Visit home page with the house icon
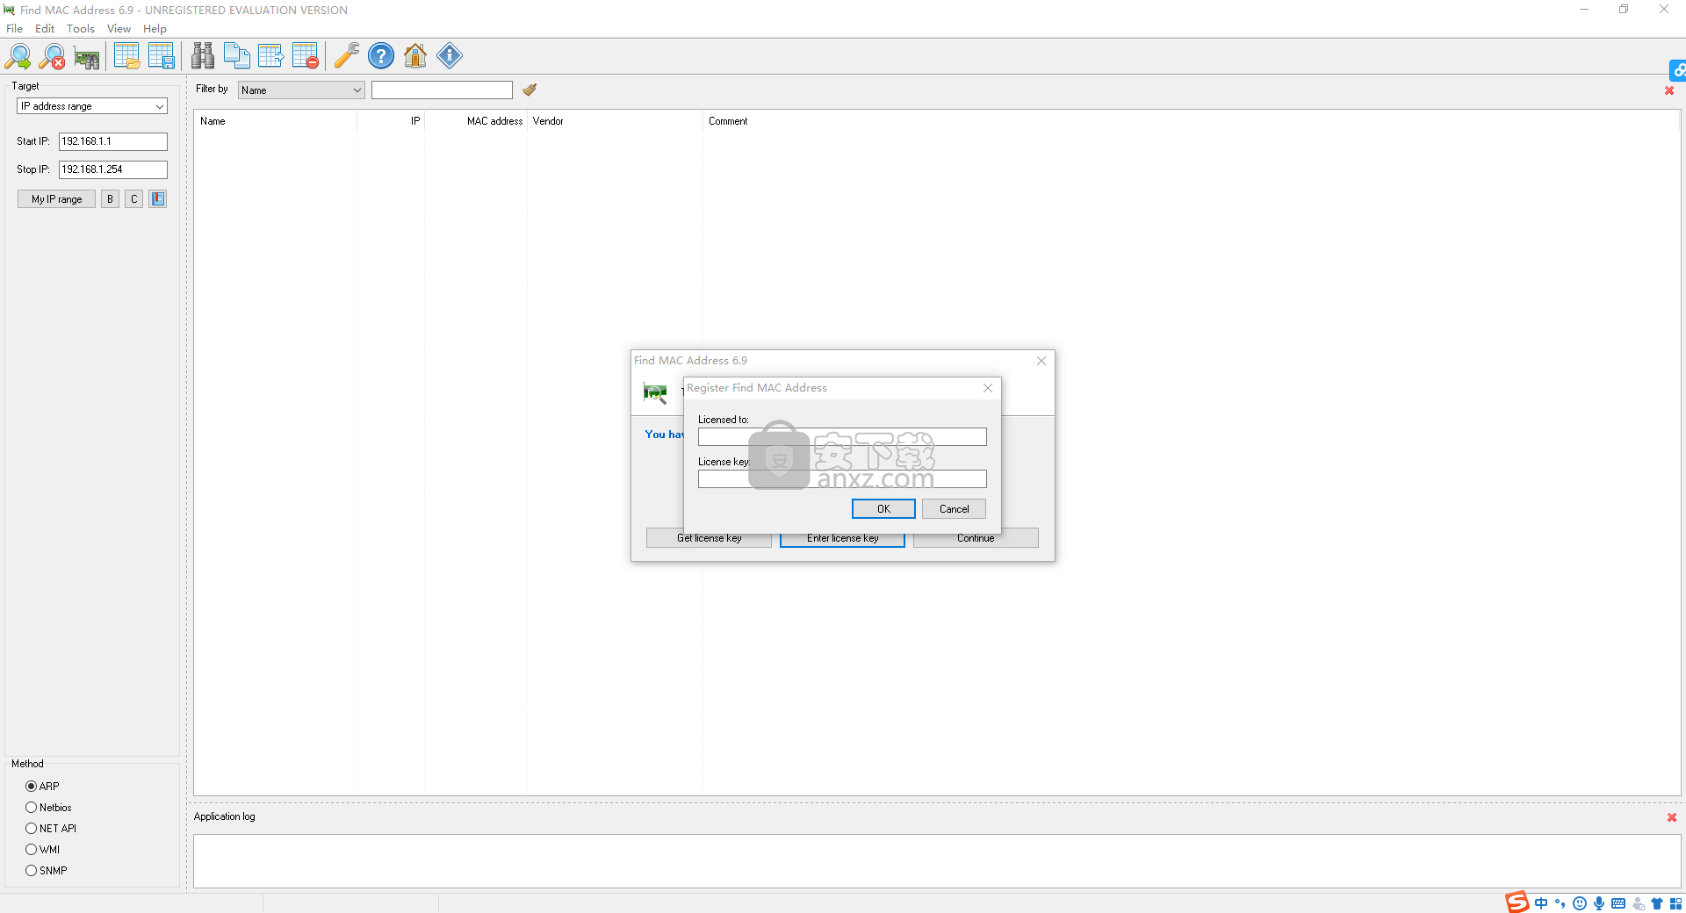 415,56
